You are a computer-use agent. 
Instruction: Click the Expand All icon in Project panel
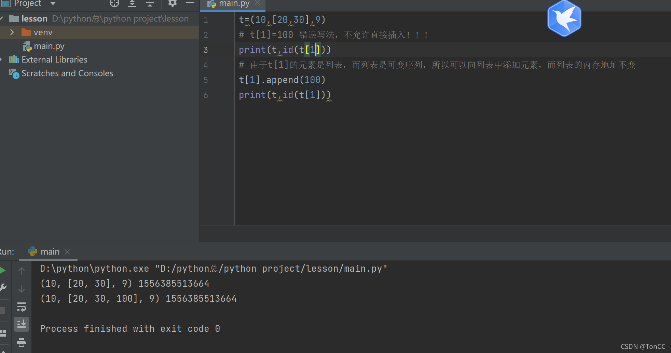pyautogui.click(x=132, y=3)
